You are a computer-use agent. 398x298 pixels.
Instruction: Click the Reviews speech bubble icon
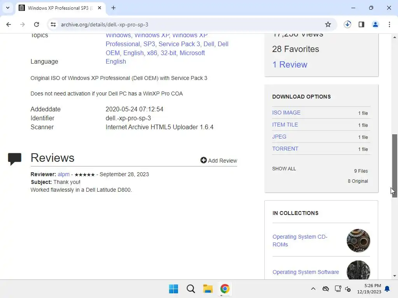click(14, 159)
